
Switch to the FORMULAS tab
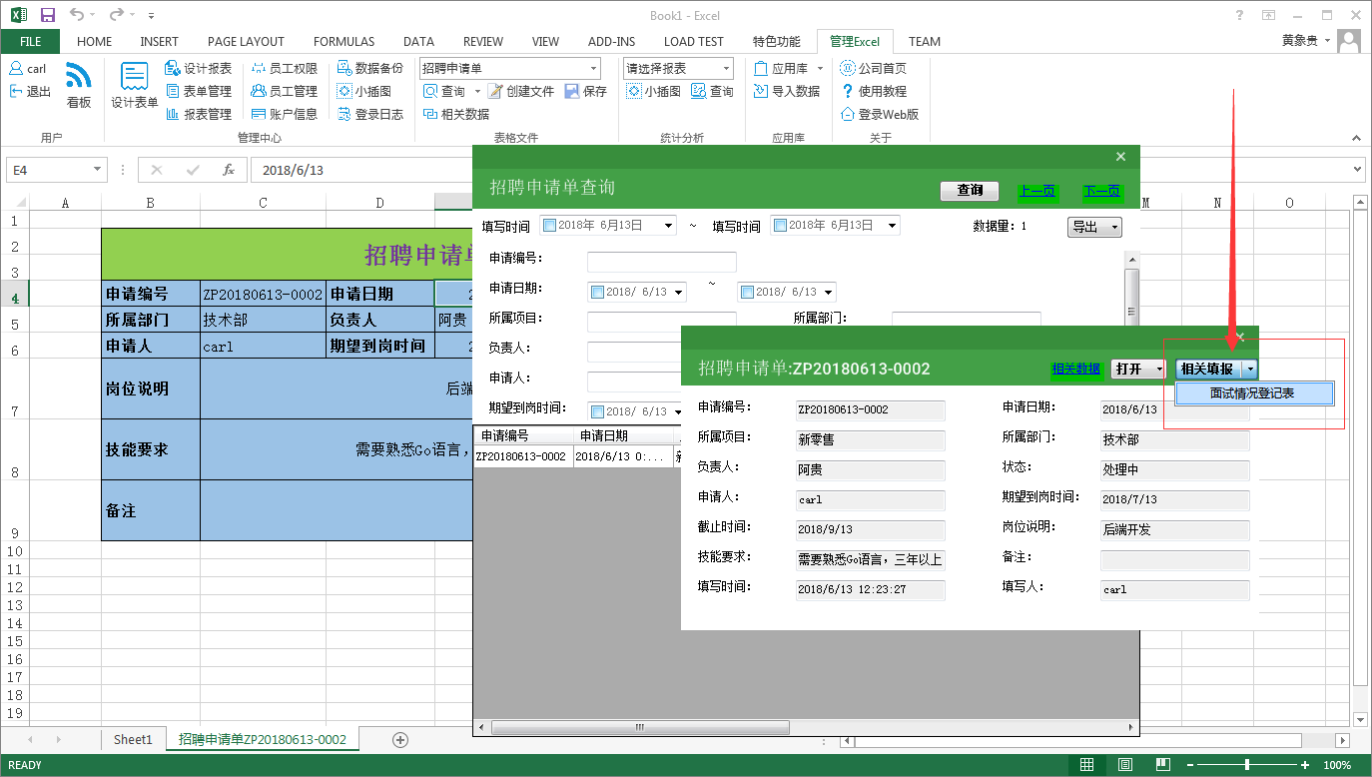(344, 42)
